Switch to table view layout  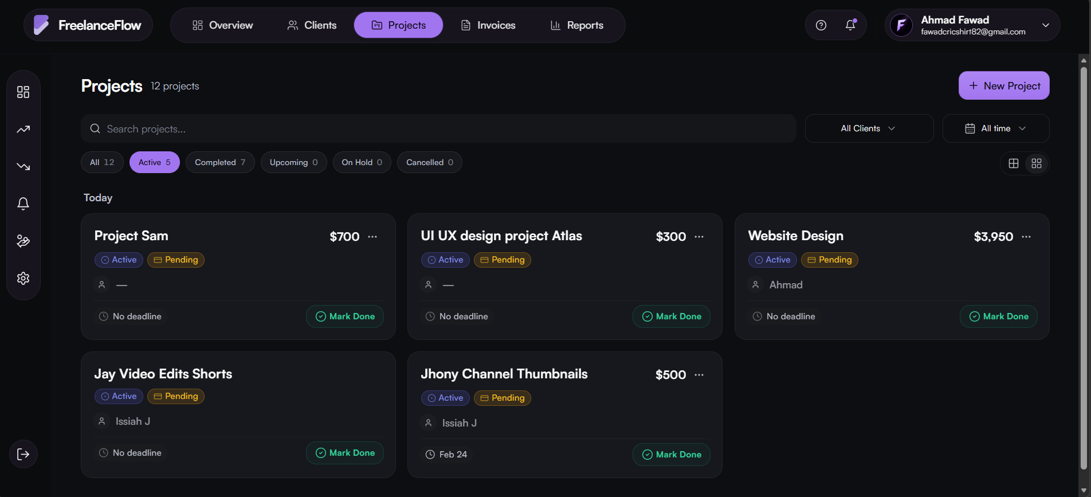point(1013,163)
